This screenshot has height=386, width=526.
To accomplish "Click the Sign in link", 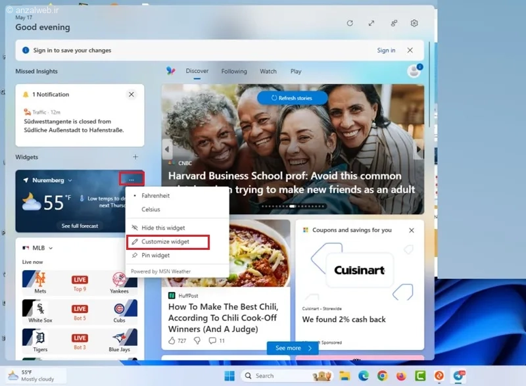I will point(386,51).
